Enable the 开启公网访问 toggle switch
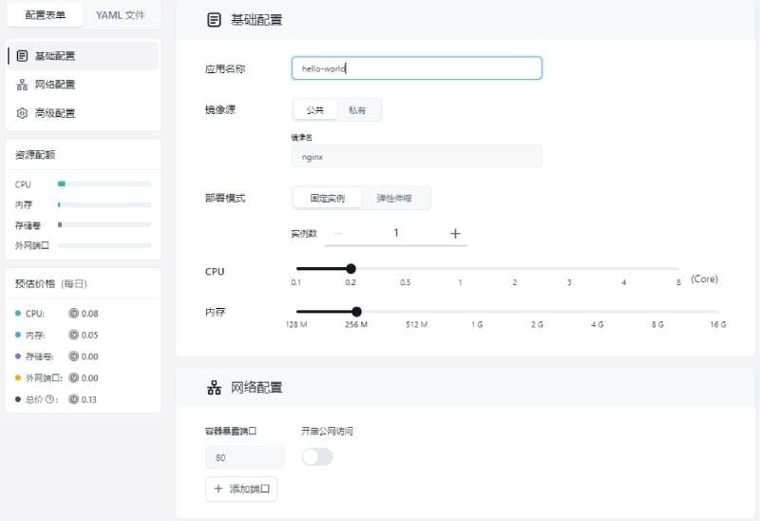The image size is (760, 521). [x=317, y=457]
